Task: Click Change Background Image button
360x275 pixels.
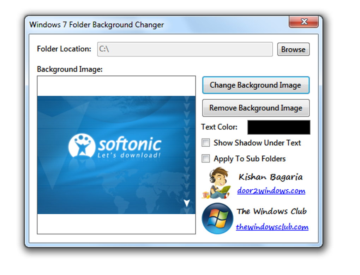Action: coord(256,85)
